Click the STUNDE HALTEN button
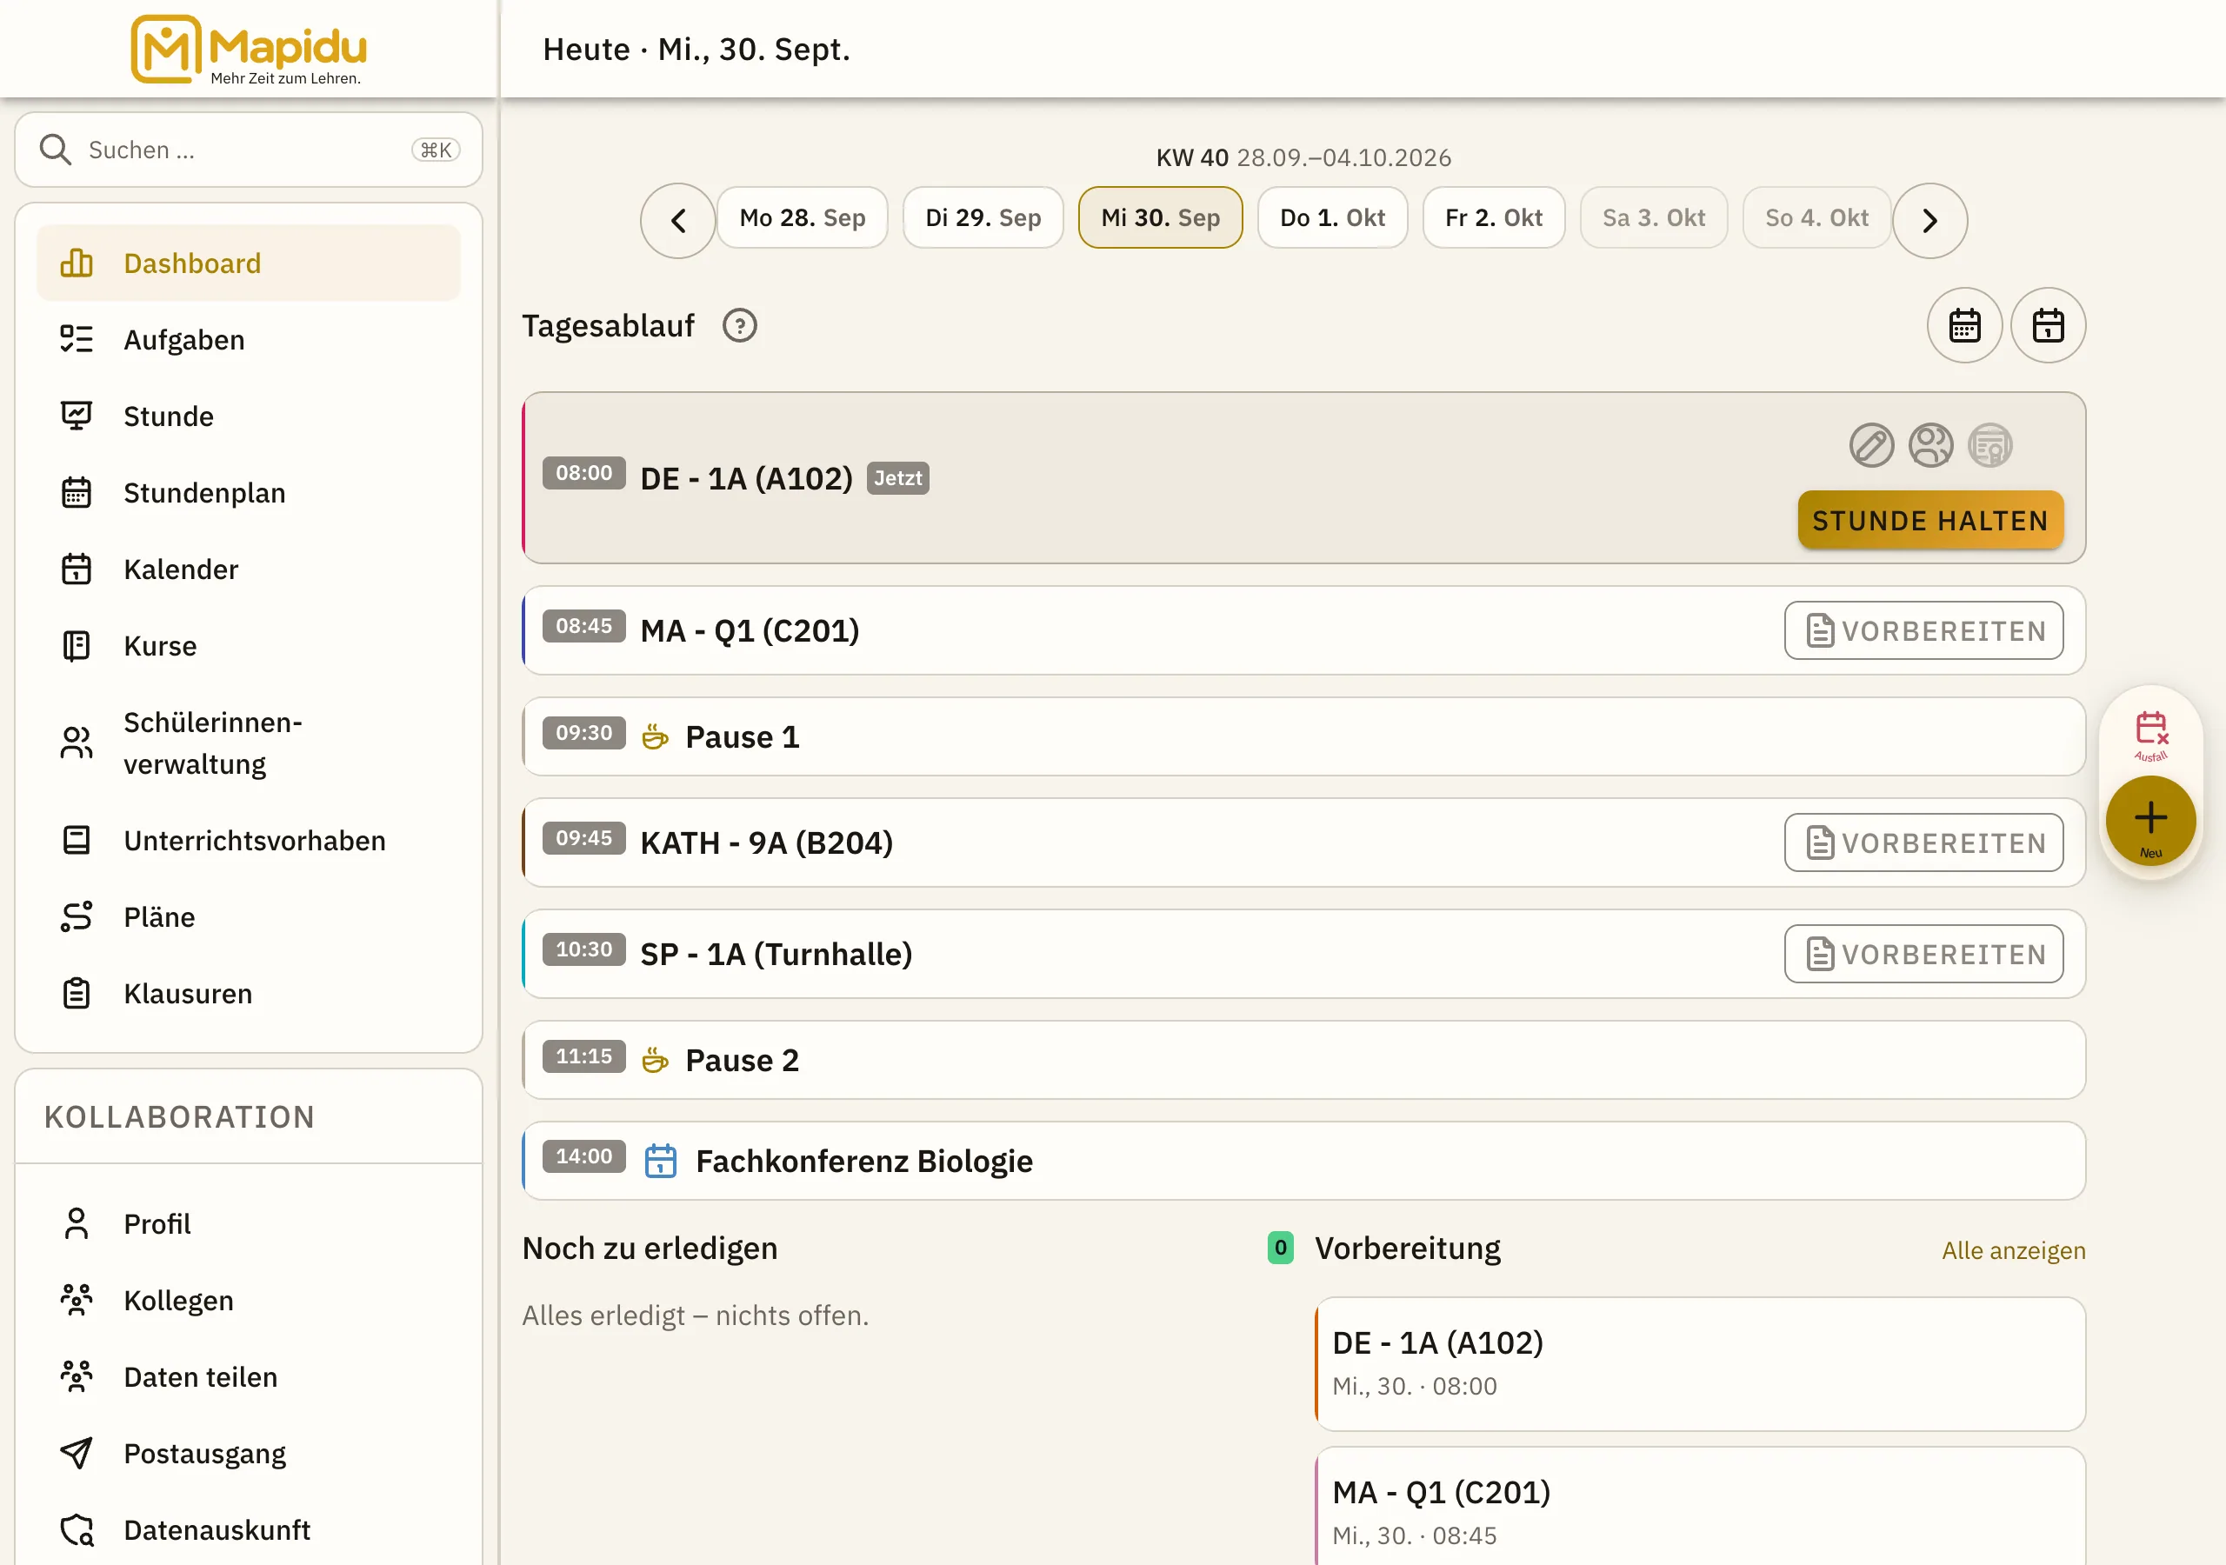Viewport: 2226px width, 1565px height. click(1929, 521)
